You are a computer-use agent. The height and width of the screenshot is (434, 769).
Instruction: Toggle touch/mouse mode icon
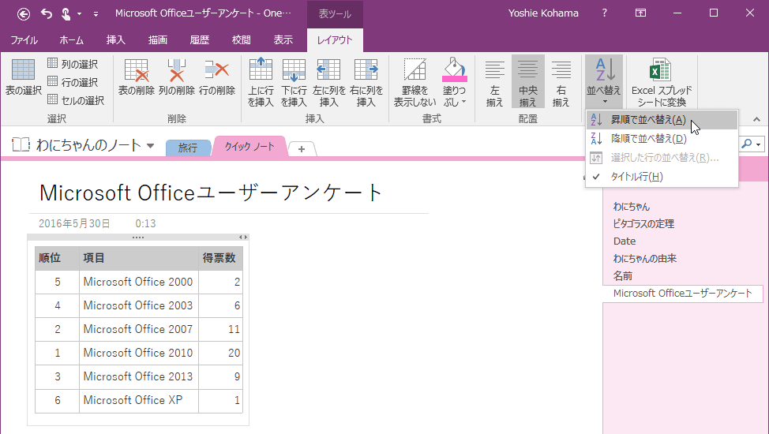pos(66,13)
